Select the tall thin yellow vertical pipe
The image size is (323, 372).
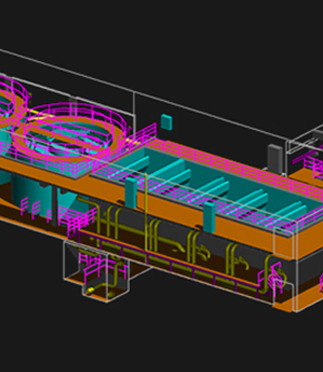[x=146, y=211]
